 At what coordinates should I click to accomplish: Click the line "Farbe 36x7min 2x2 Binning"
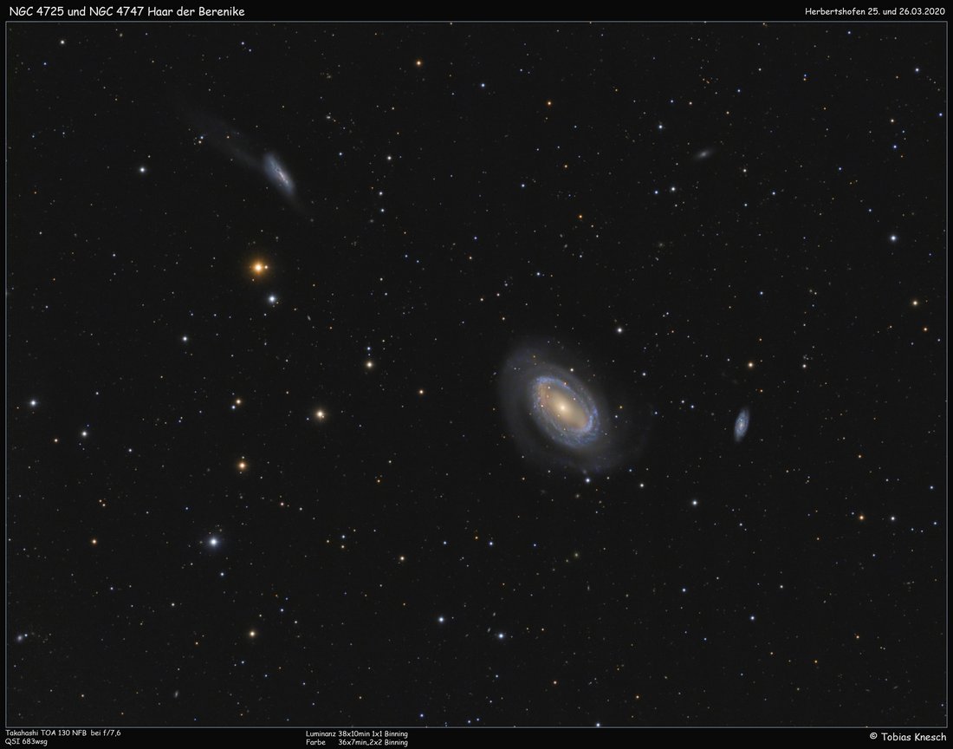[357, 742]
